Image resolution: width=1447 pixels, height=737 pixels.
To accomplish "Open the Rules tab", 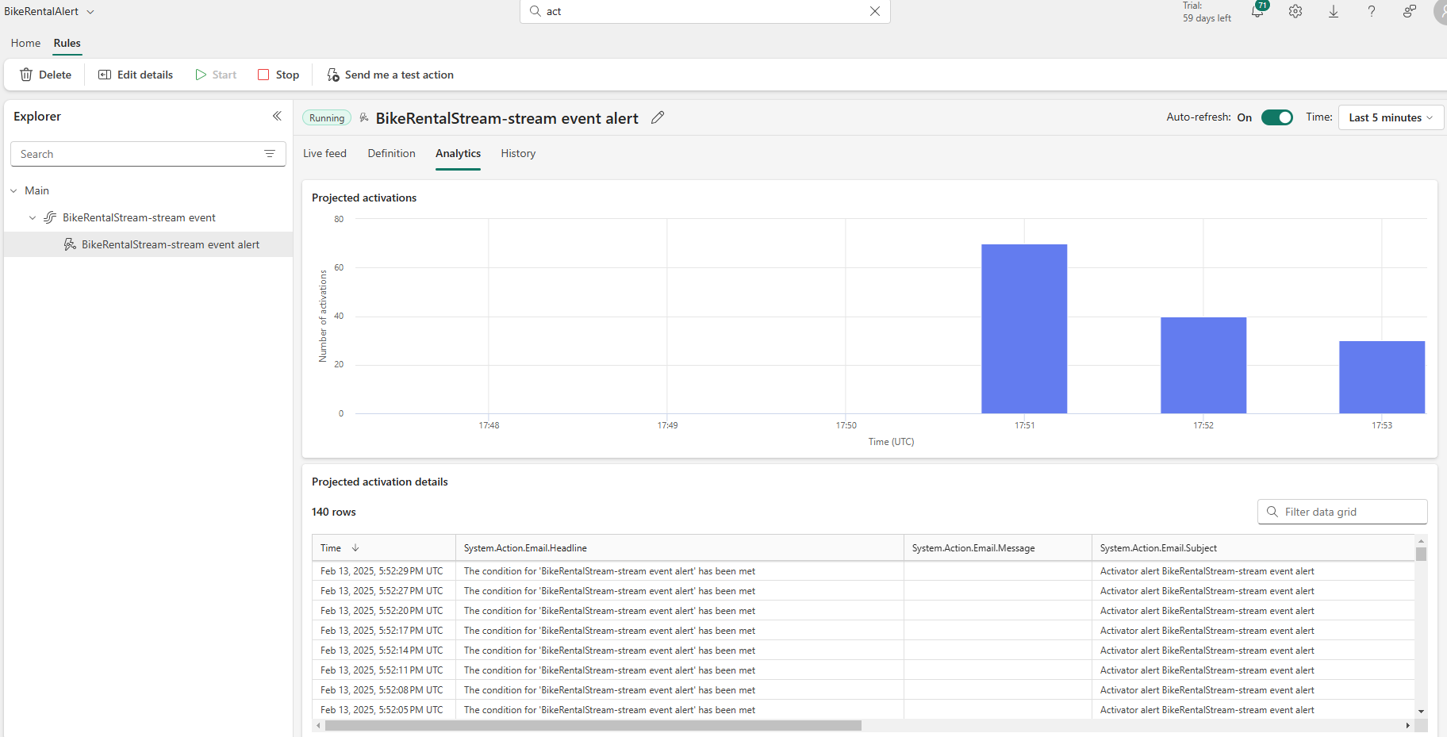I will [67, 43].
